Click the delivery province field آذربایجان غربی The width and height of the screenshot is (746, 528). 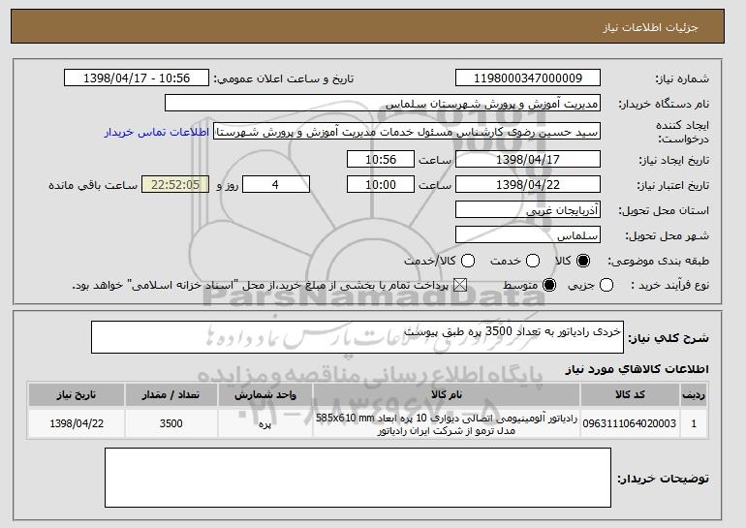[528, 210]
